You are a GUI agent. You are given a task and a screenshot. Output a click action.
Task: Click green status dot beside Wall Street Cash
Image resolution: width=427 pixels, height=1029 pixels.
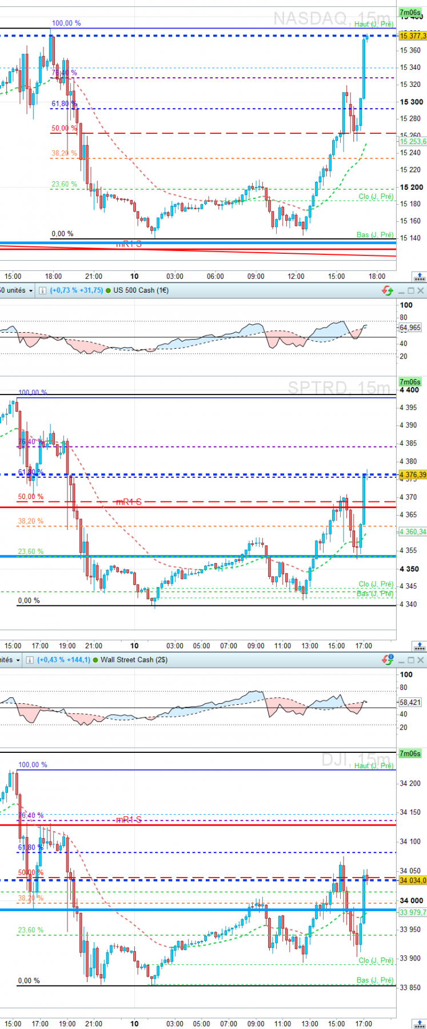95,660
